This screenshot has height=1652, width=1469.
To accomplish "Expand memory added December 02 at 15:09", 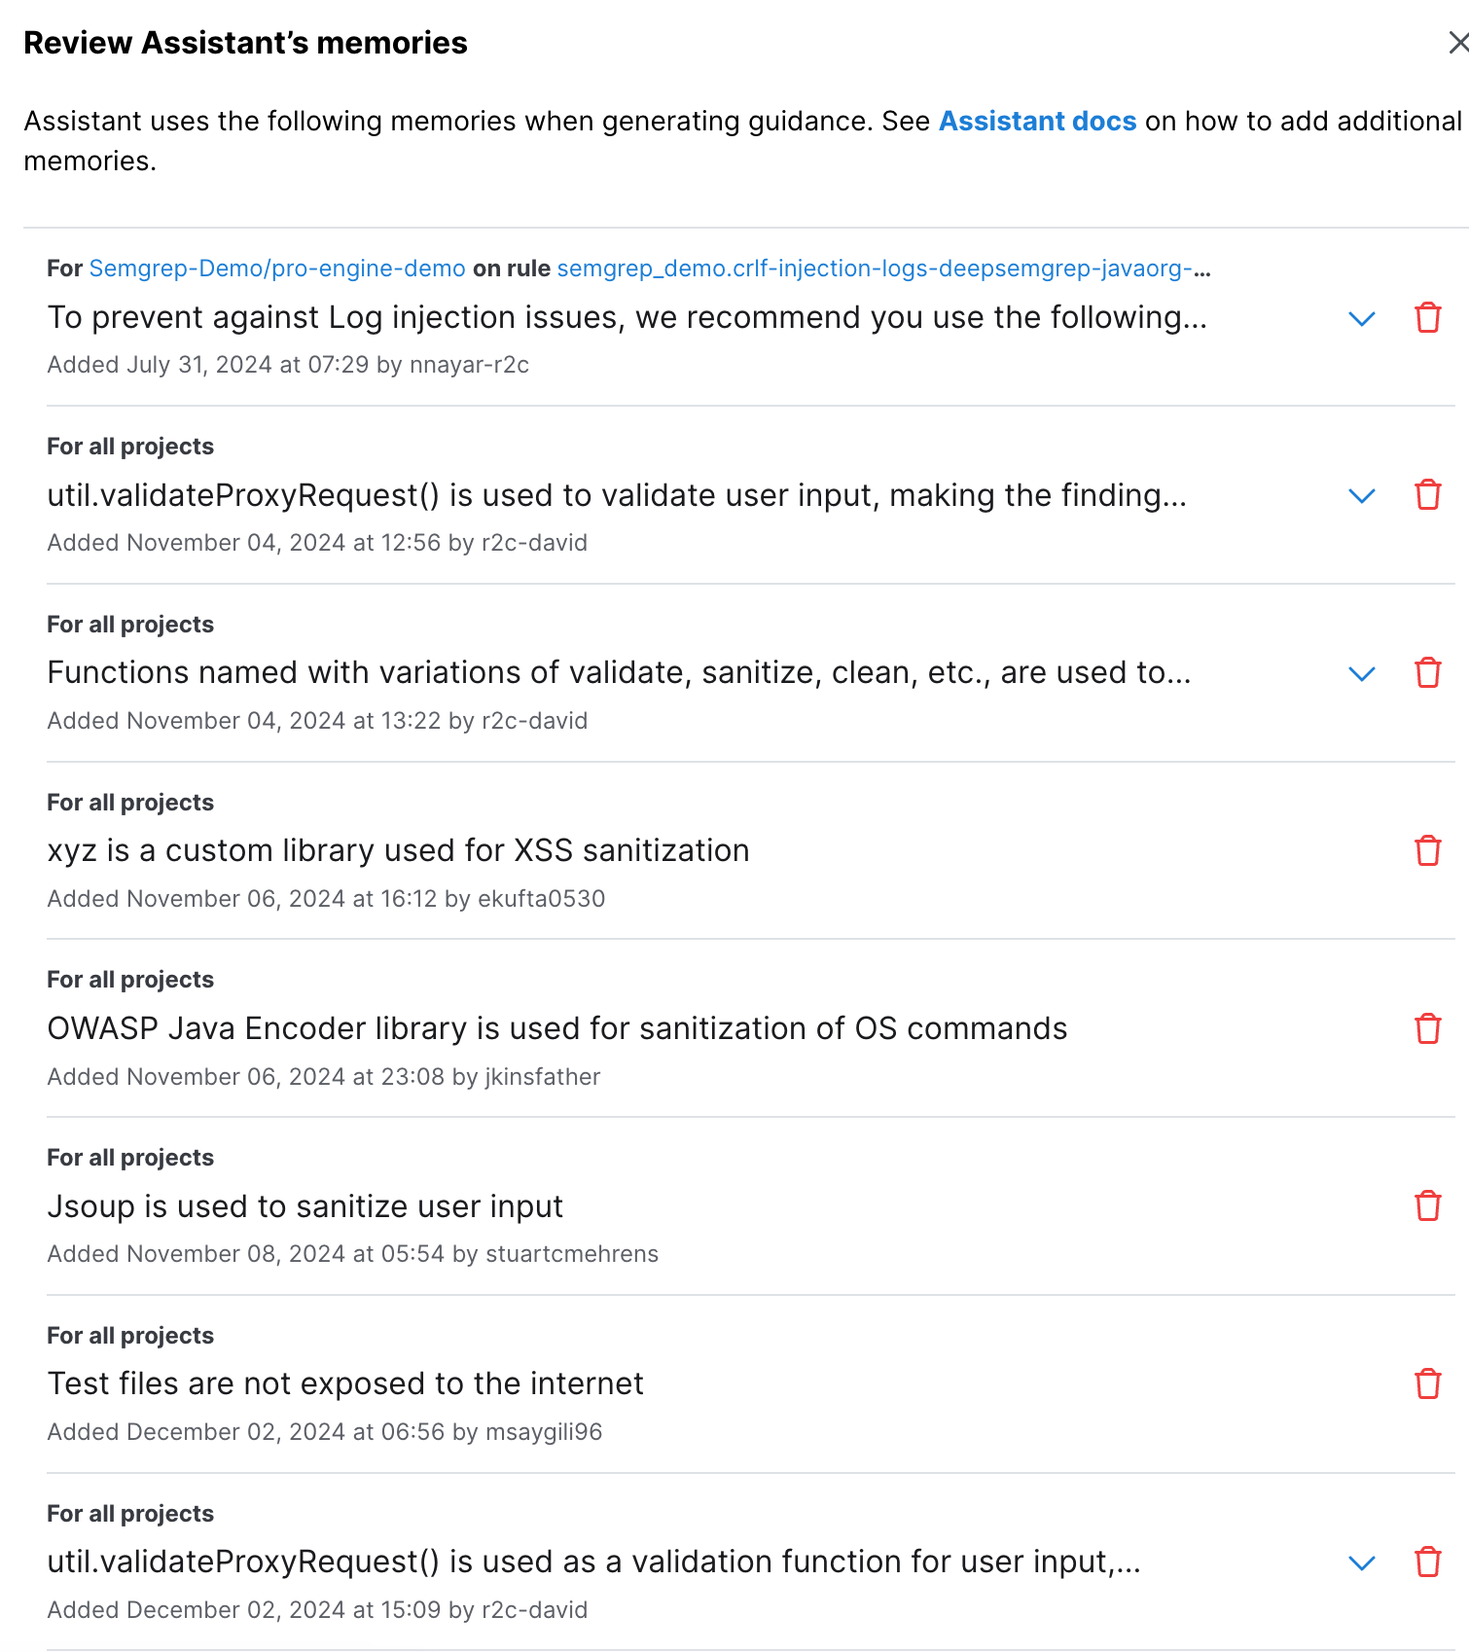I will tap(1362, 1562).
